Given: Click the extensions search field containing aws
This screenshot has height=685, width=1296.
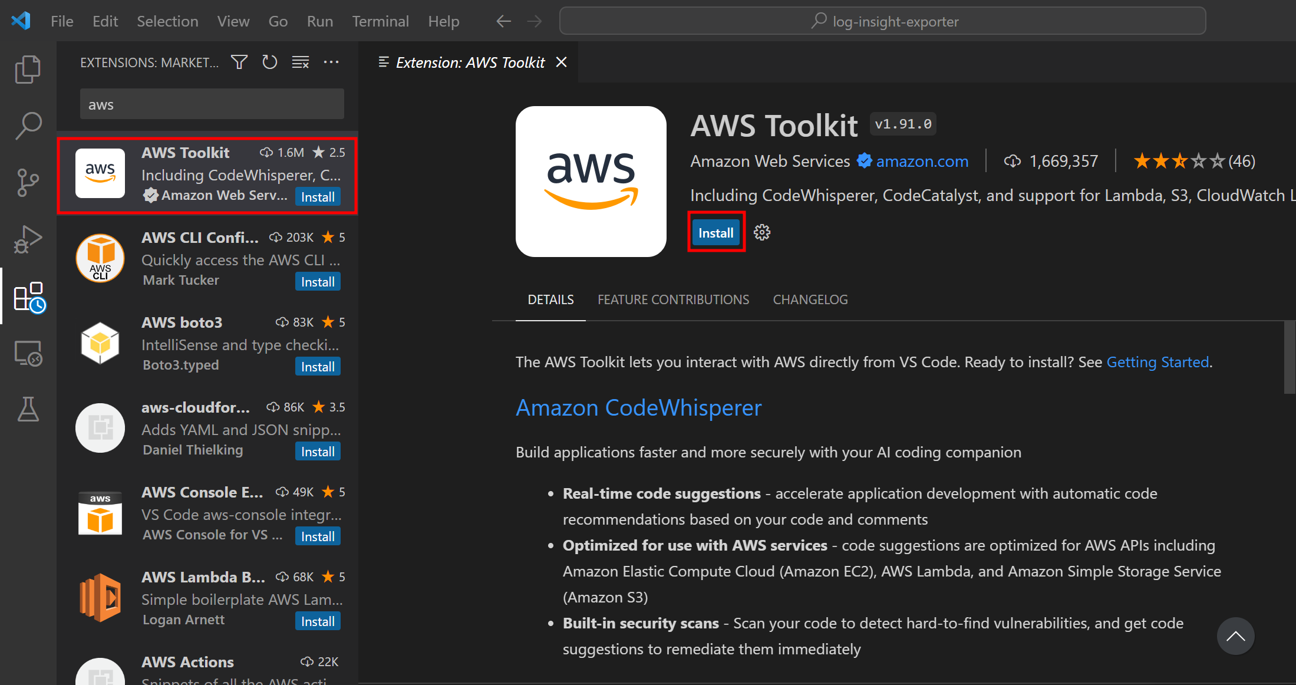Looking at the screenshot, I should 212,104.
